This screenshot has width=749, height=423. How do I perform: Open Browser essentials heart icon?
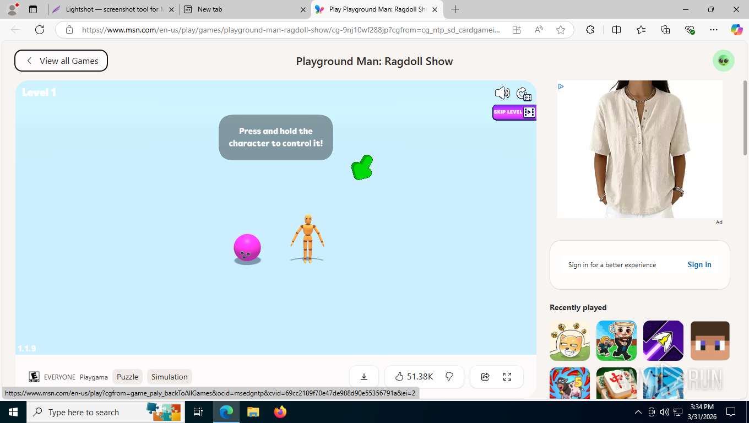pyautogui.click(x=690, y=30)
